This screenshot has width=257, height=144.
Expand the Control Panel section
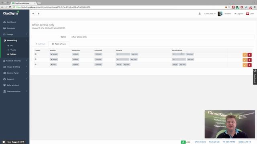pos(12,73)
